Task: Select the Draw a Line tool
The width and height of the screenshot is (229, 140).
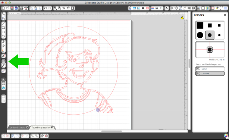Action: tap(3, 24)
